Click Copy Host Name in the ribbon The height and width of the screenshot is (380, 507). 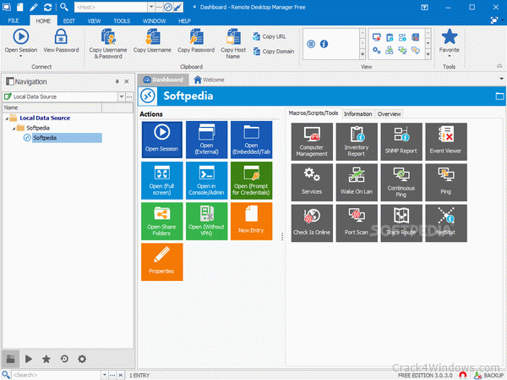233,44
